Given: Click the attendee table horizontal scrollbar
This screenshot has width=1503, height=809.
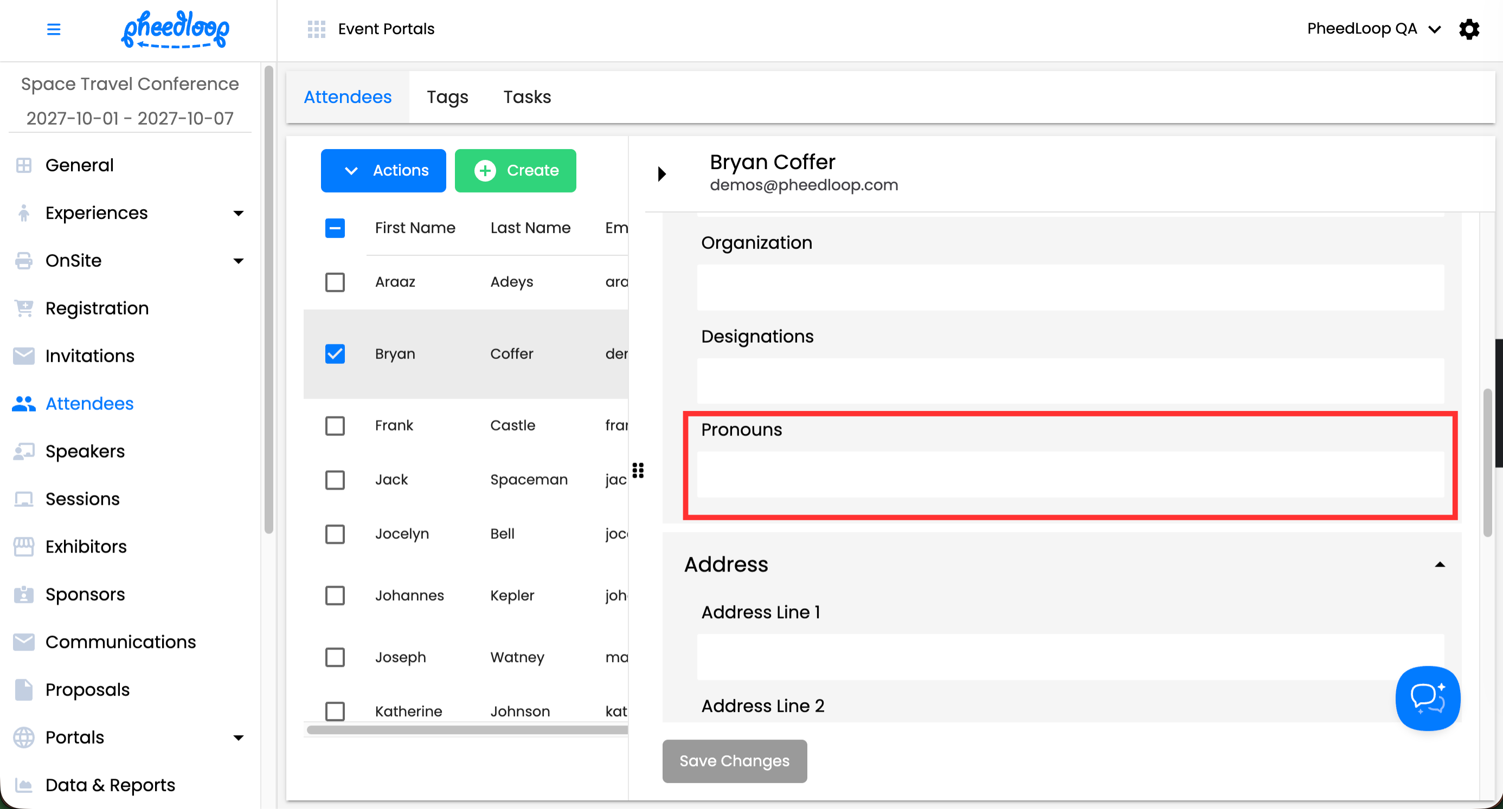Looking at the screenshot, I should click(467, 730).
